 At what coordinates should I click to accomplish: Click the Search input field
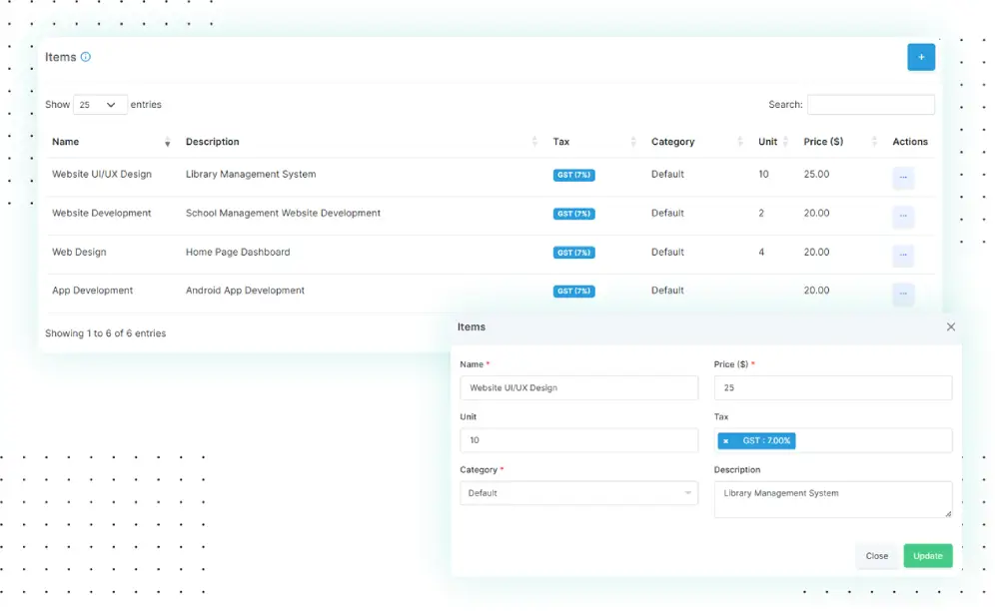coord(870,105)
